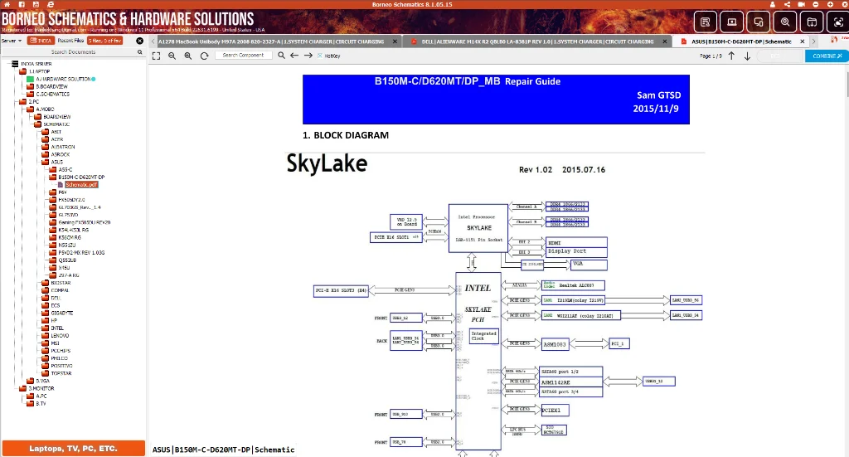
Task: Click the component search magnifier icon
Action: [x=281, y=56]
